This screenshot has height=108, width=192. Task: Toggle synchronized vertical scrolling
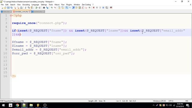(x=59, y=7)
